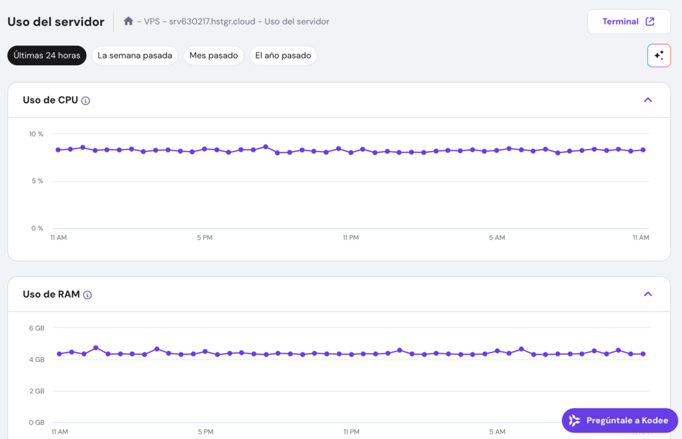Viewport: 682px width, 439px height.
Task: Reselect the Últimas 24 horas filter
Action: point(47,55)
